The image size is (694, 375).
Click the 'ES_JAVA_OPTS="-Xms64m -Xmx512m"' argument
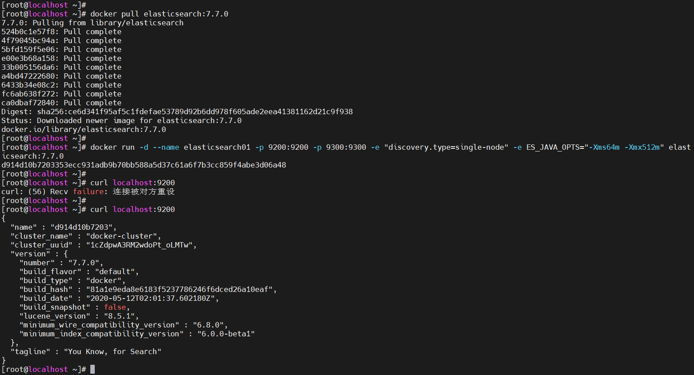tap(595, 147)
